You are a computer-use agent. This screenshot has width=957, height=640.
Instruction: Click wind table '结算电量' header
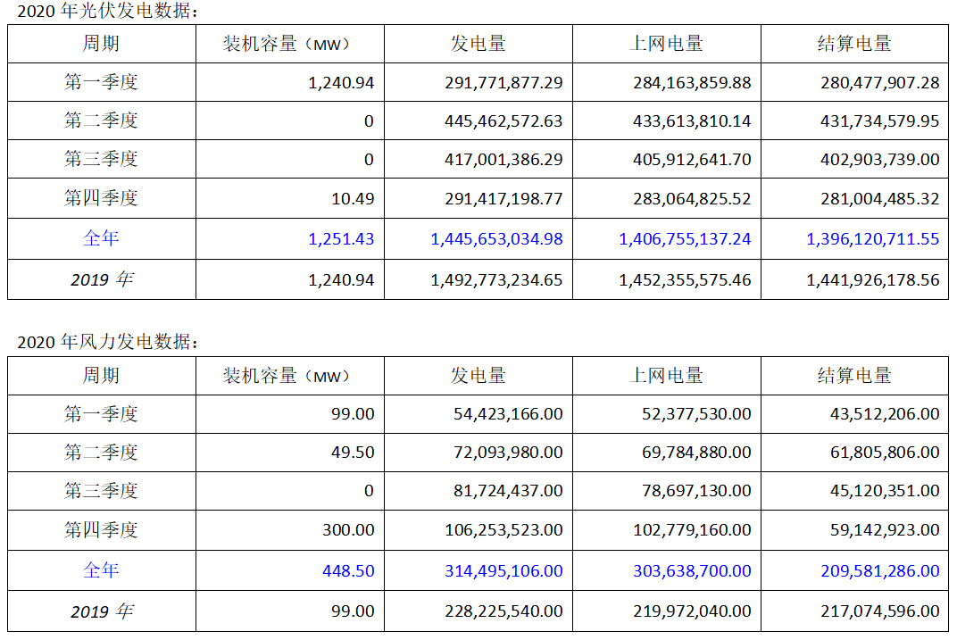(x=854, y=376)
